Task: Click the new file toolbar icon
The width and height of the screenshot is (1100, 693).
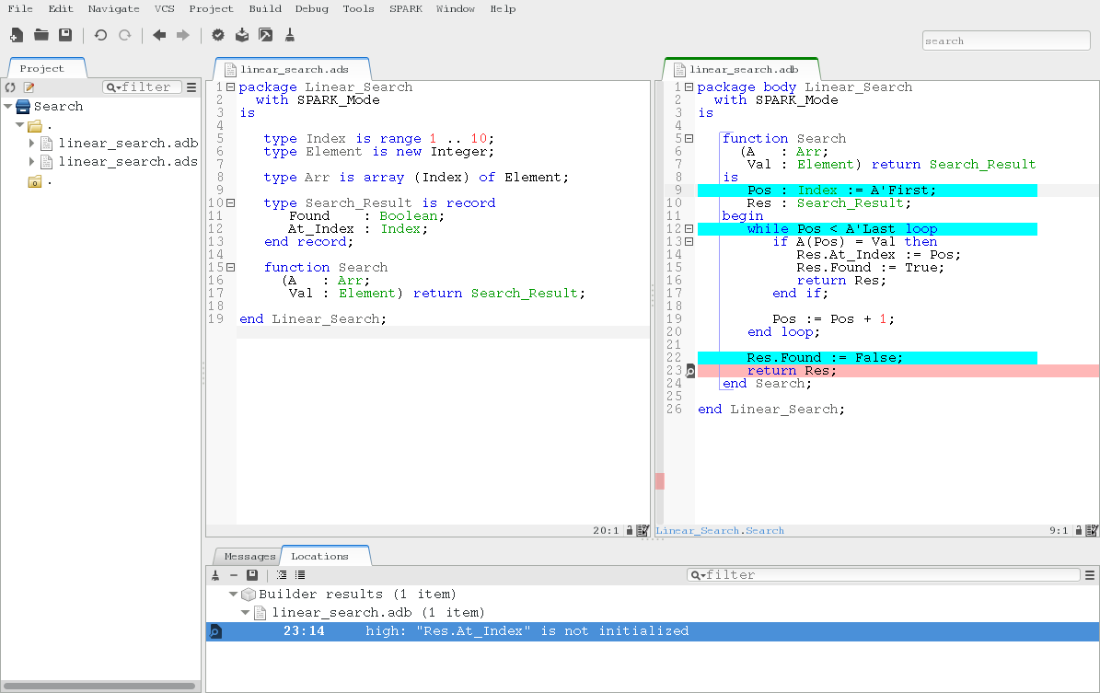Action: click(x=17, y=35)
